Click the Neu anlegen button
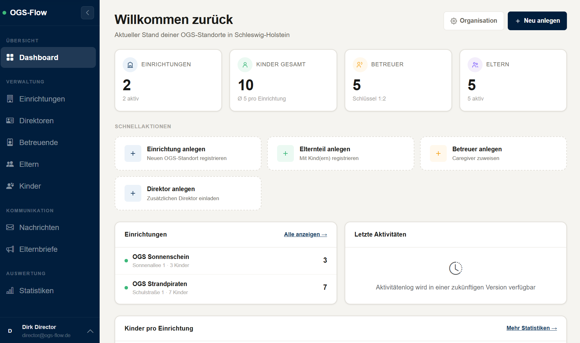 point(537,21)
